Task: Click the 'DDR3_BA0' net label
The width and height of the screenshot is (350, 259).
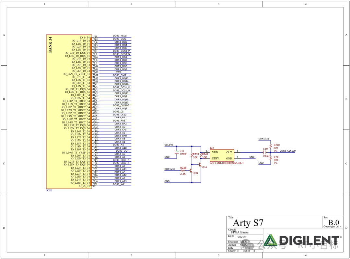Action: tap(121, 136)
